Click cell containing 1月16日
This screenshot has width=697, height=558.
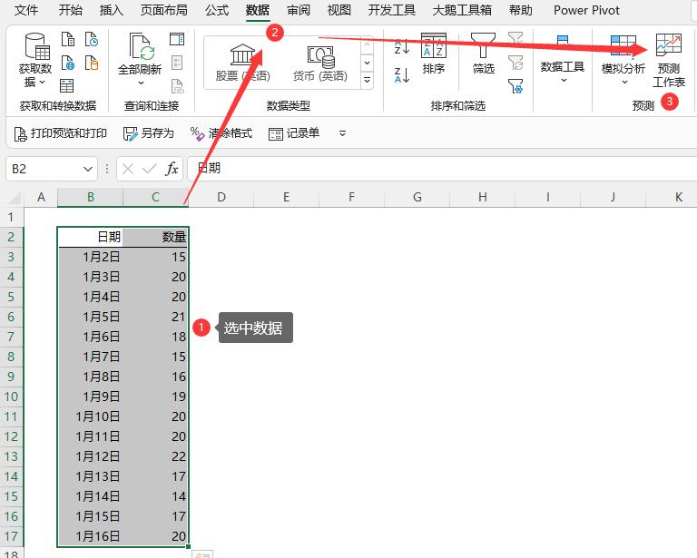click(90, 536)
